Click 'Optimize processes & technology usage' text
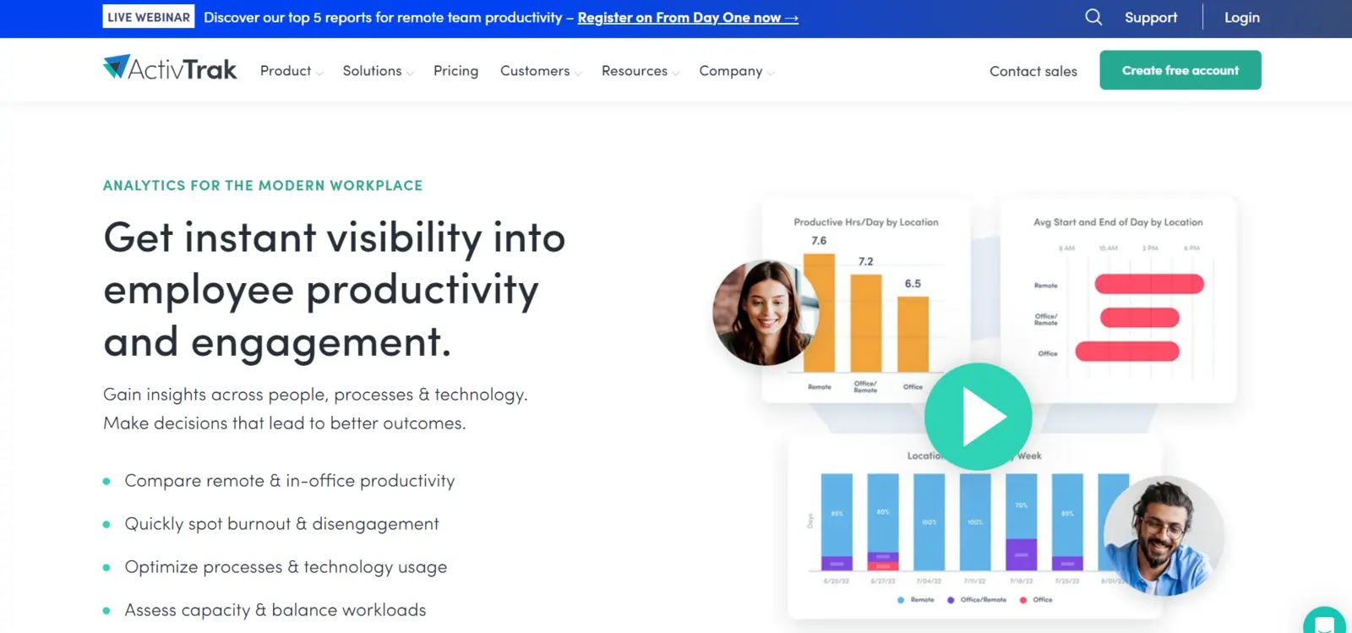This screenshot has height=633, width=1352. [x=286, y=567]
